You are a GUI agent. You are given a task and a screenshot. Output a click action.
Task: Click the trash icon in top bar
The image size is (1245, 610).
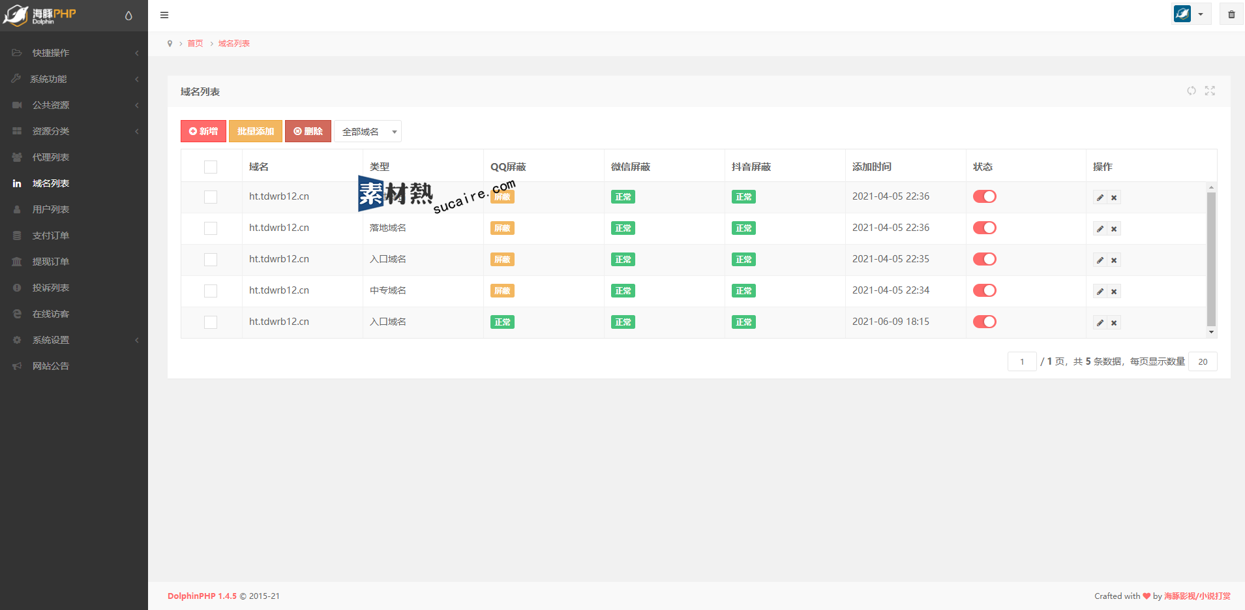click(x=1231, y=14)
